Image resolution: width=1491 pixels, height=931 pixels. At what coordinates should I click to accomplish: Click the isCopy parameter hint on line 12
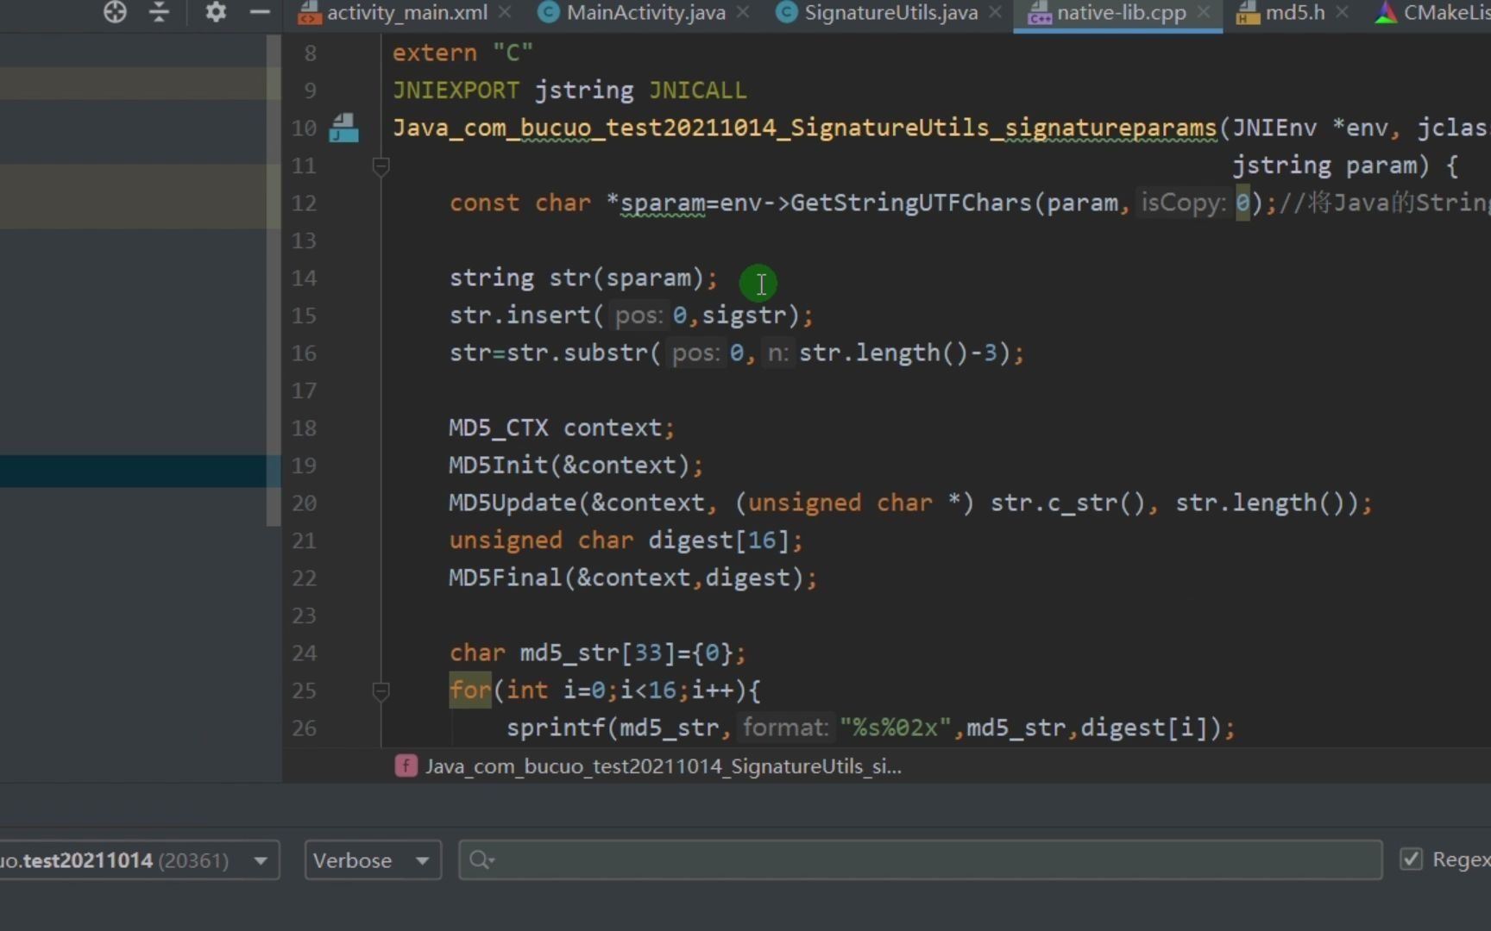point(1183,203)
